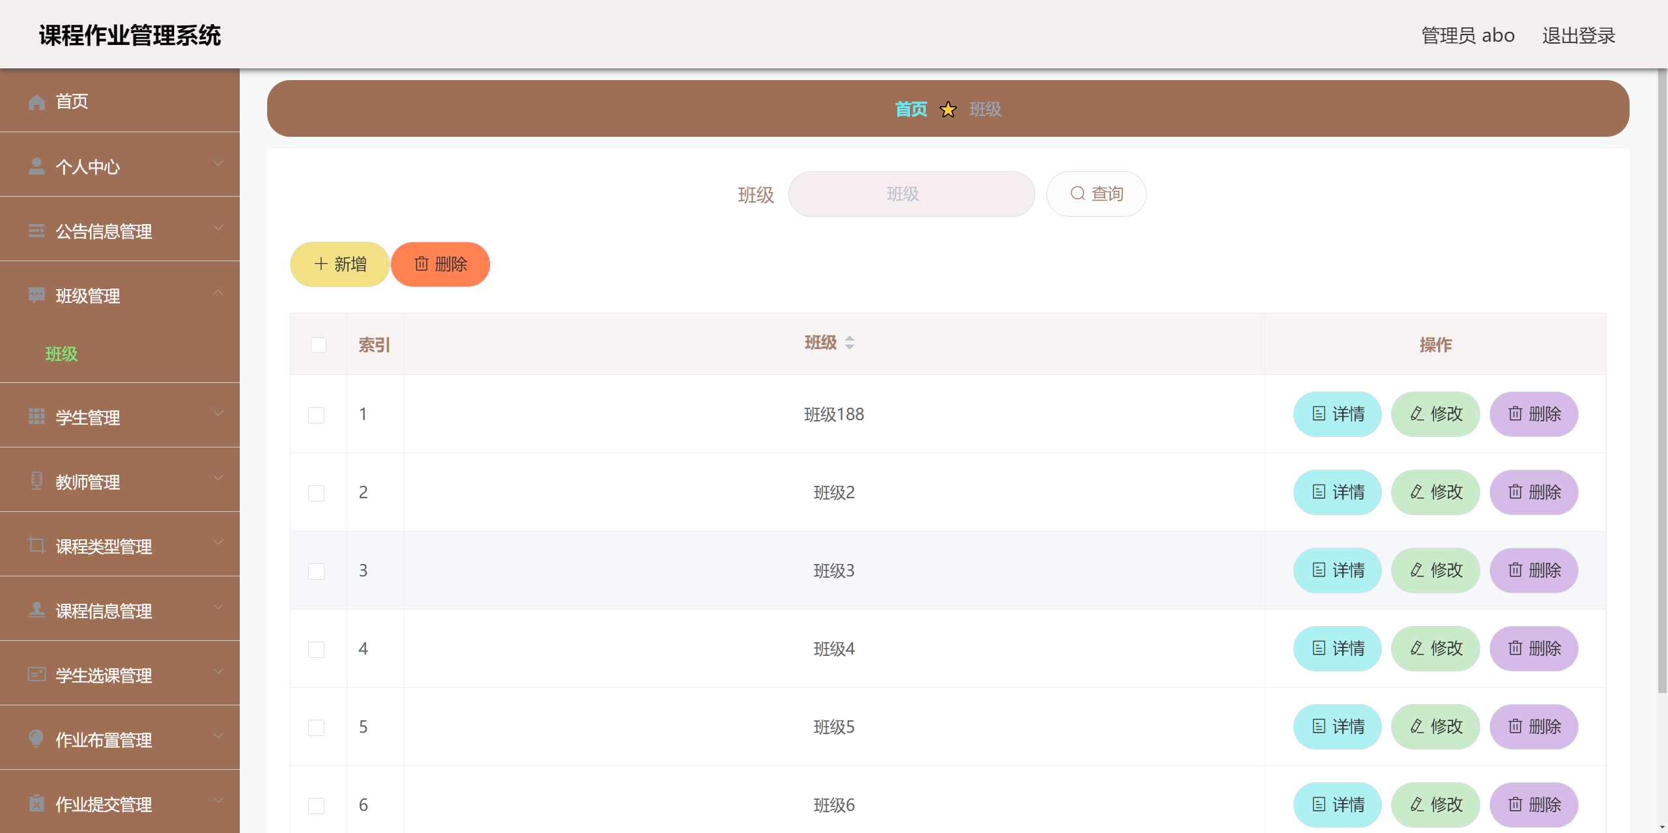This screenshot has width=1668, height=833.
Task: Click the sort arrows in 班级 column header
Action: tap(849, 343)
